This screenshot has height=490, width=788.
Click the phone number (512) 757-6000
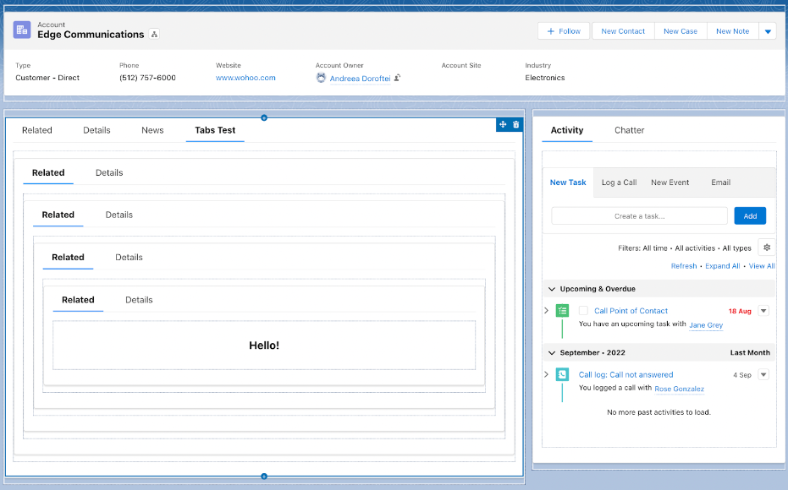pyautogui.click(x=147, y=78)
